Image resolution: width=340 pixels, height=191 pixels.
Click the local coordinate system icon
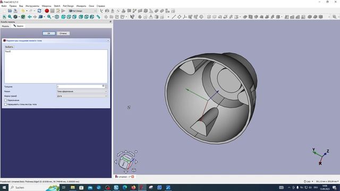[185, 17]
